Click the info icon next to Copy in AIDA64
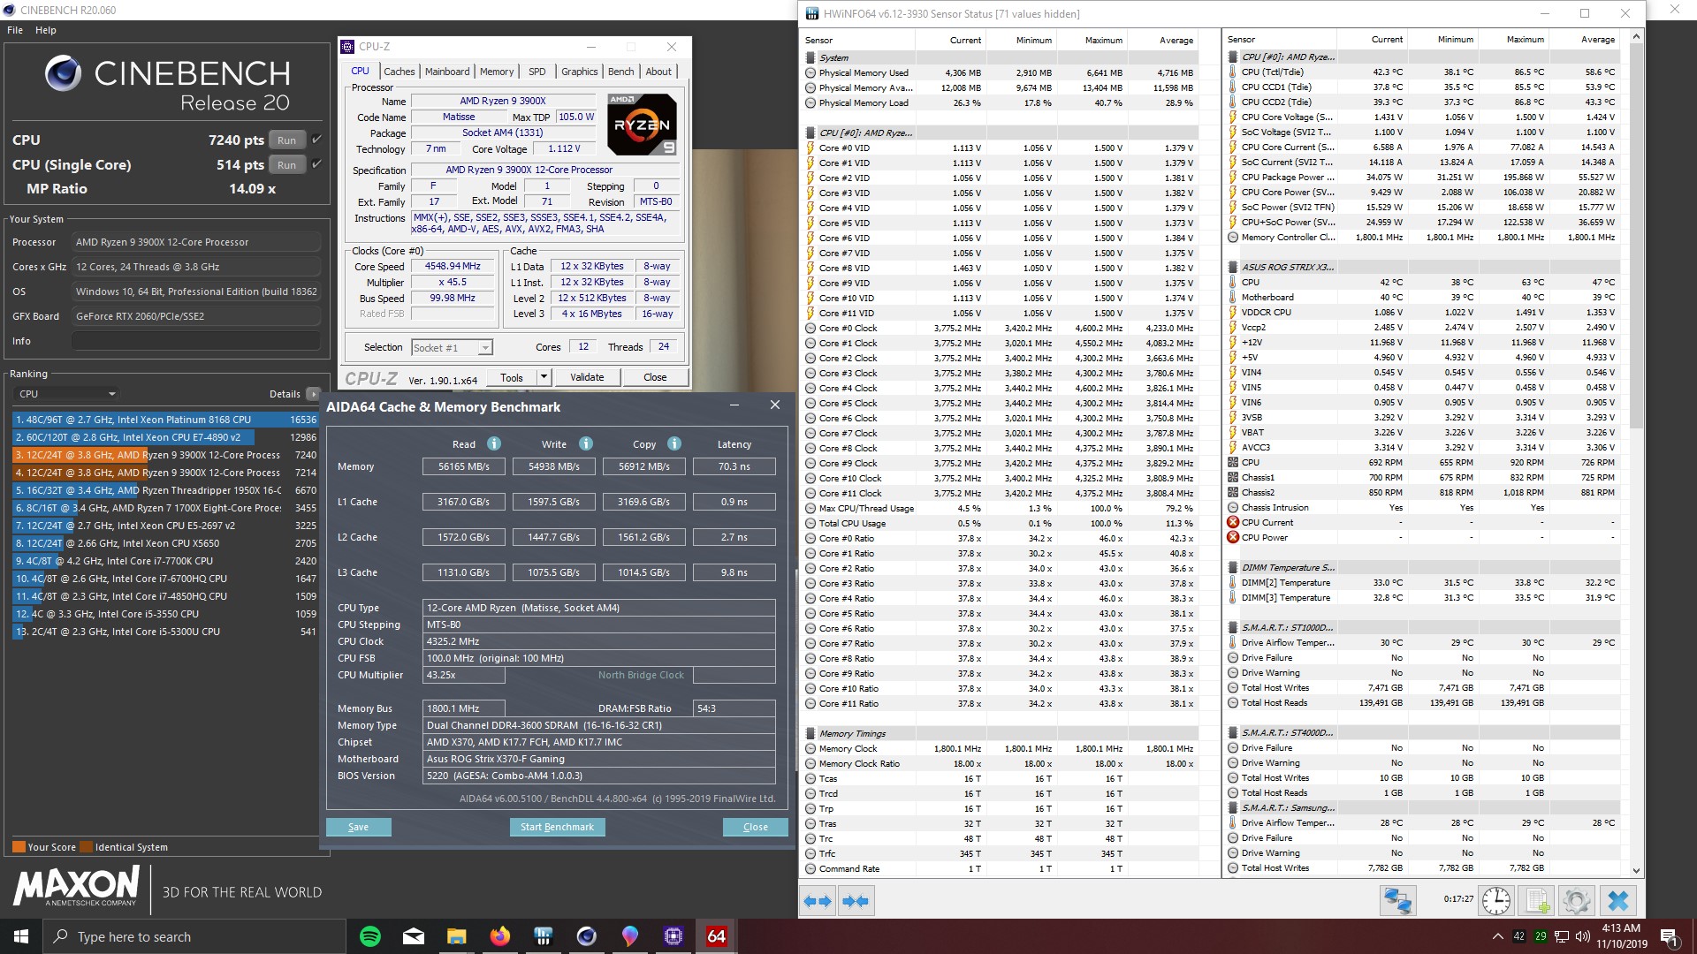 click(674, 443)
